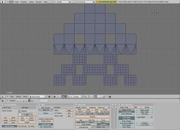Adjust the NSize 0.100 slider
Viewport: 180px width, 130px height.
coord(127,110)
